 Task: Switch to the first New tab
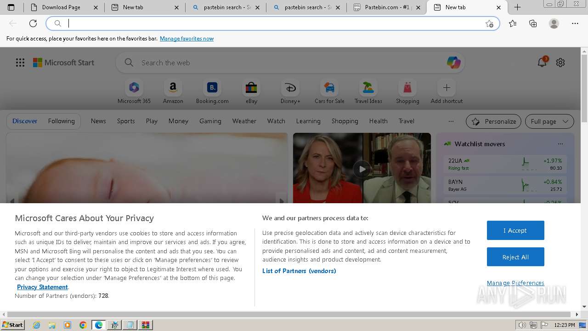point(145,7)
